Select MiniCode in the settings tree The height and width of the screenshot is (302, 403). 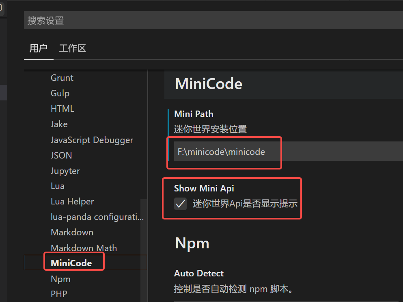coord(71,263)
